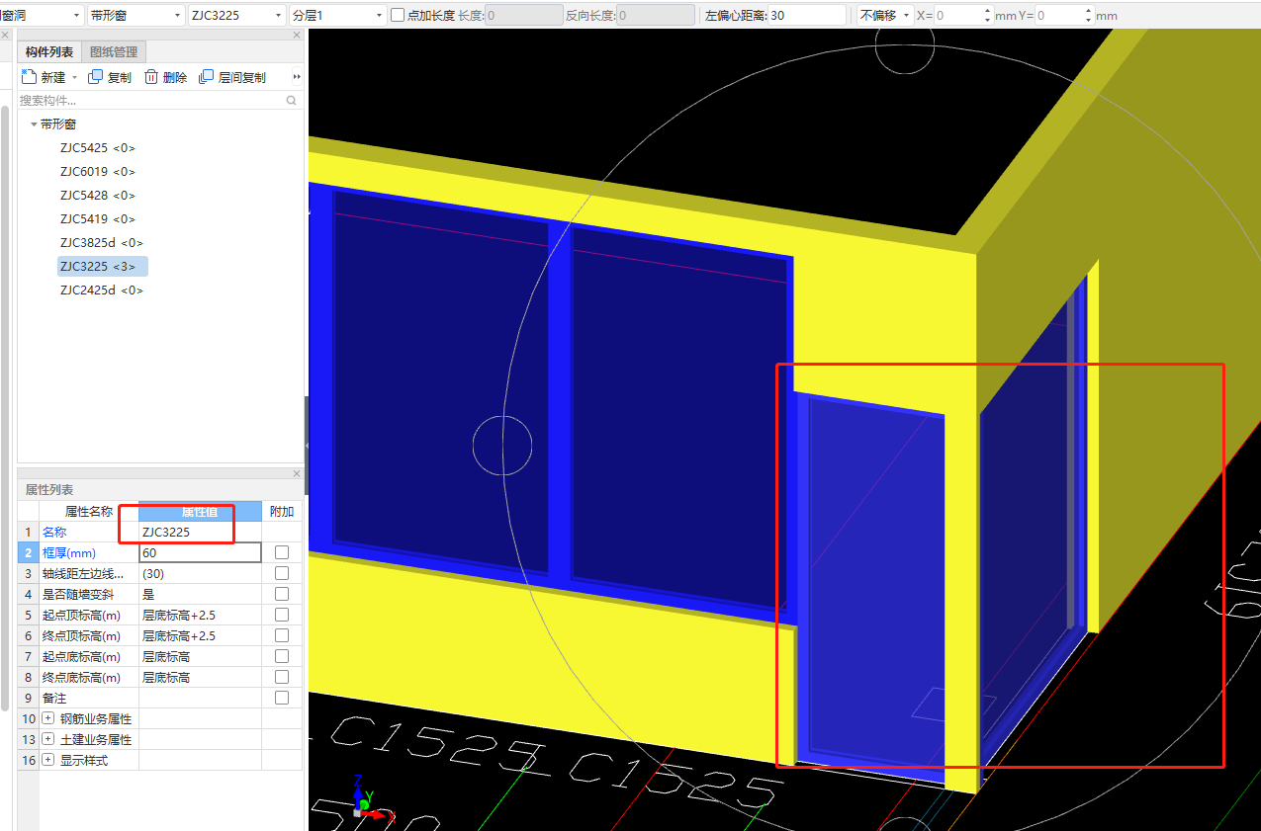The height and width of the screenshot is (831, 1261).
Task: Click the 新建 (new component) icon
Action: pos(29,77)
